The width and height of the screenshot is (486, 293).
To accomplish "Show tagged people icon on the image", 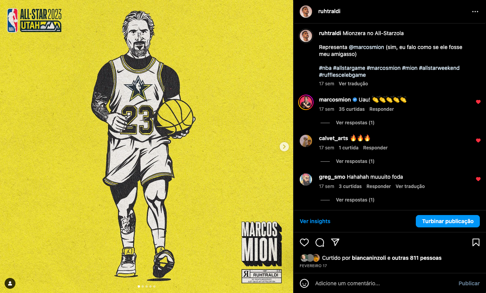I will 10,283.
